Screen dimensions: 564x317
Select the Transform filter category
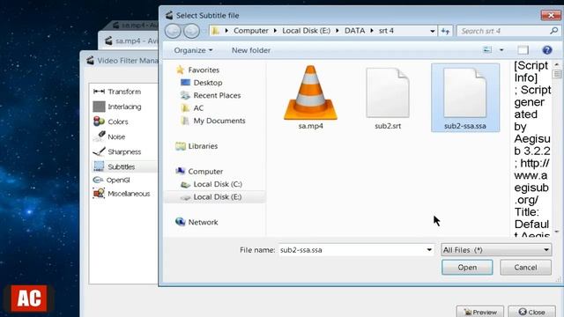tap(117, 92)
